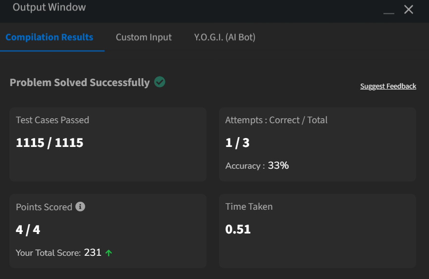Click the Your Total Score 231 text

(58, 252)
